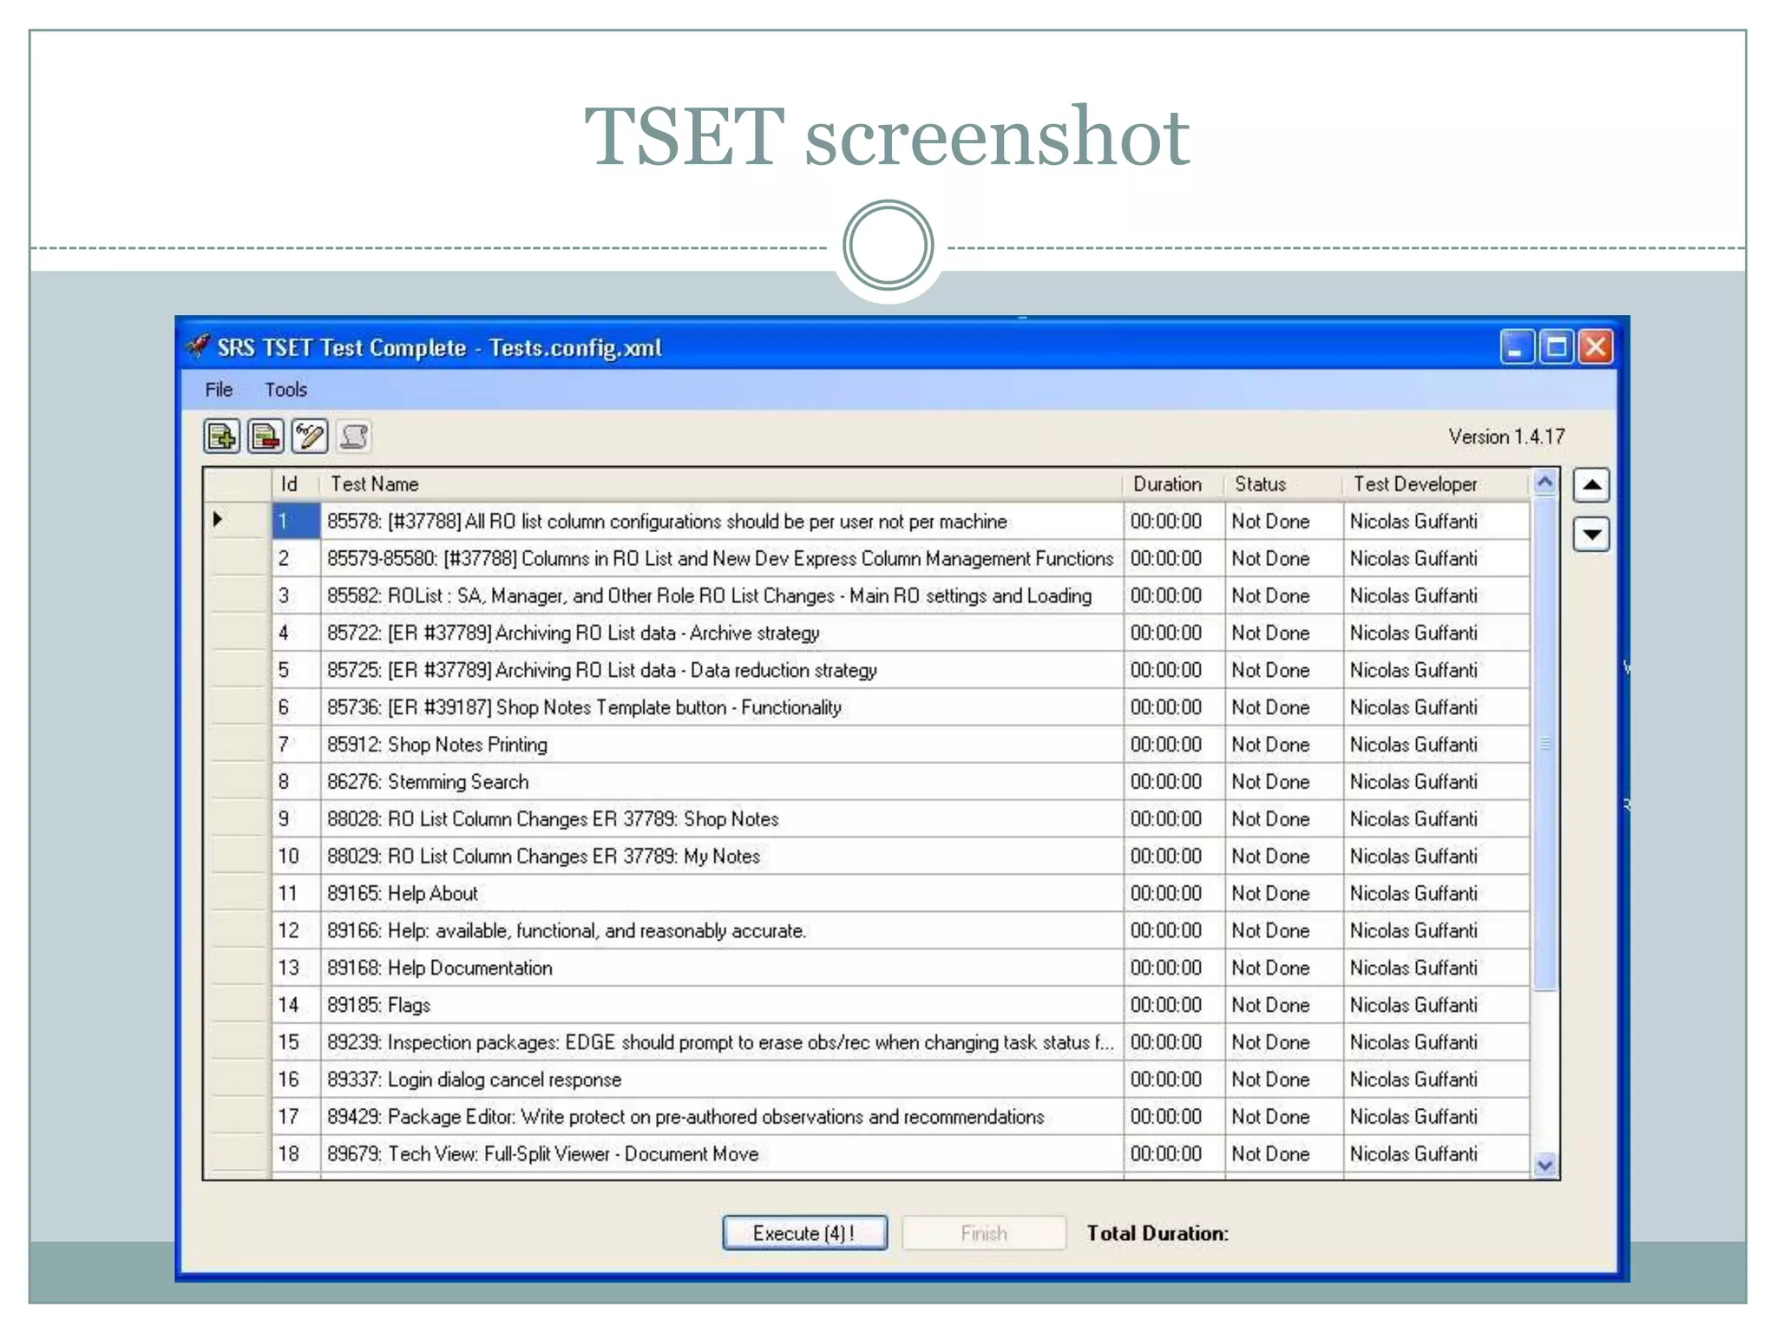Select test '86276: Stemming Search'
The image size is (1777, 1333).
[x=722, y=782]
